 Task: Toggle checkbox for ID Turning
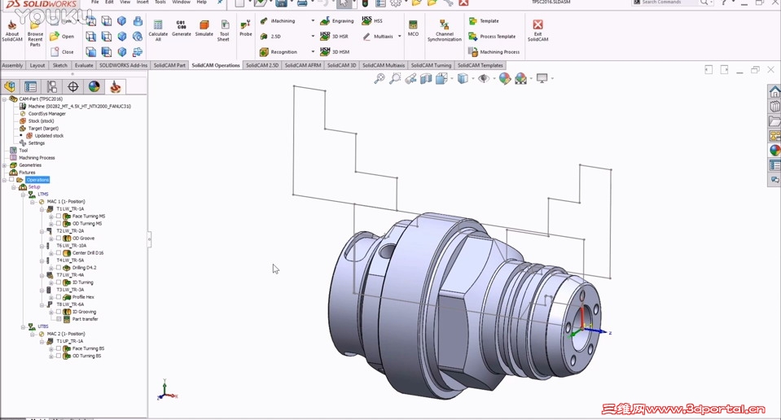point(59,282)
